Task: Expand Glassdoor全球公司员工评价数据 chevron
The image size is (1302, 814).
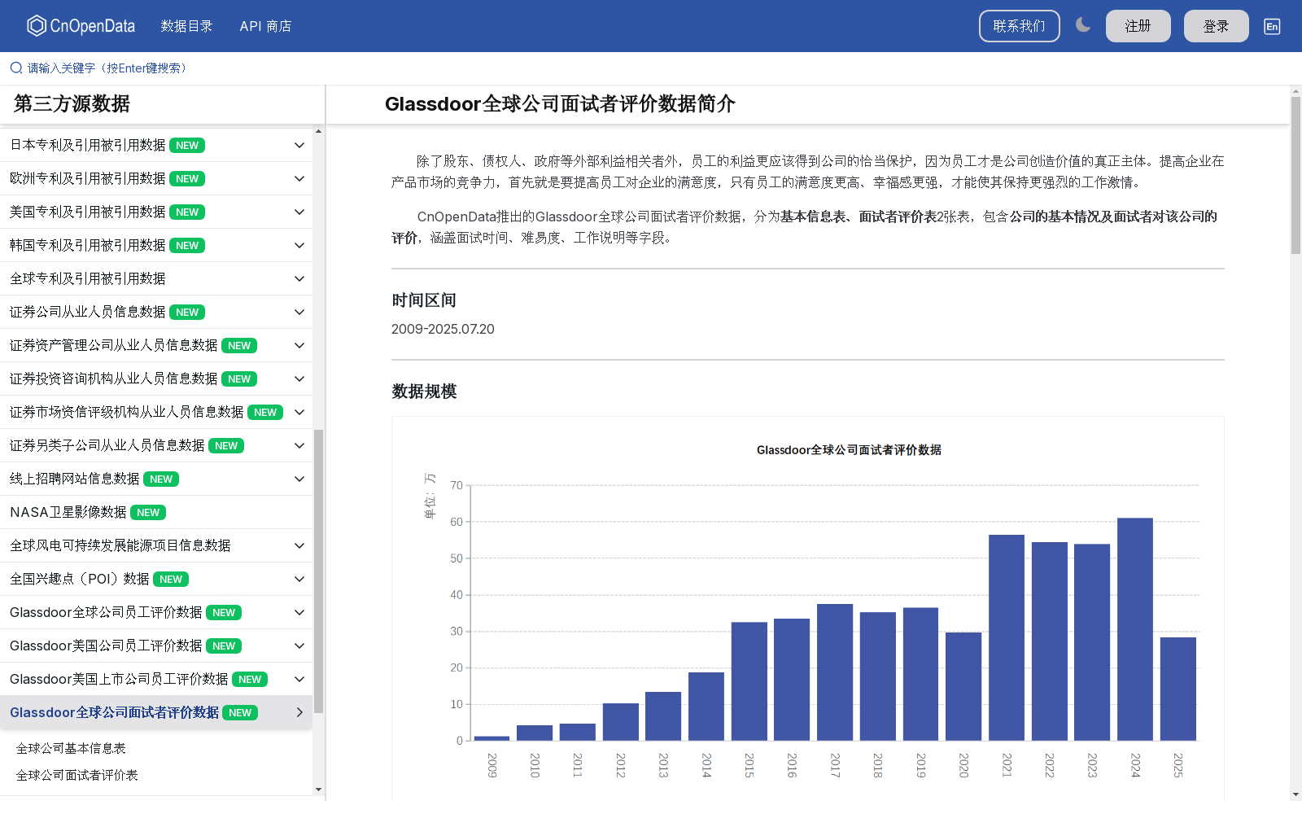Action: point(299,612)
